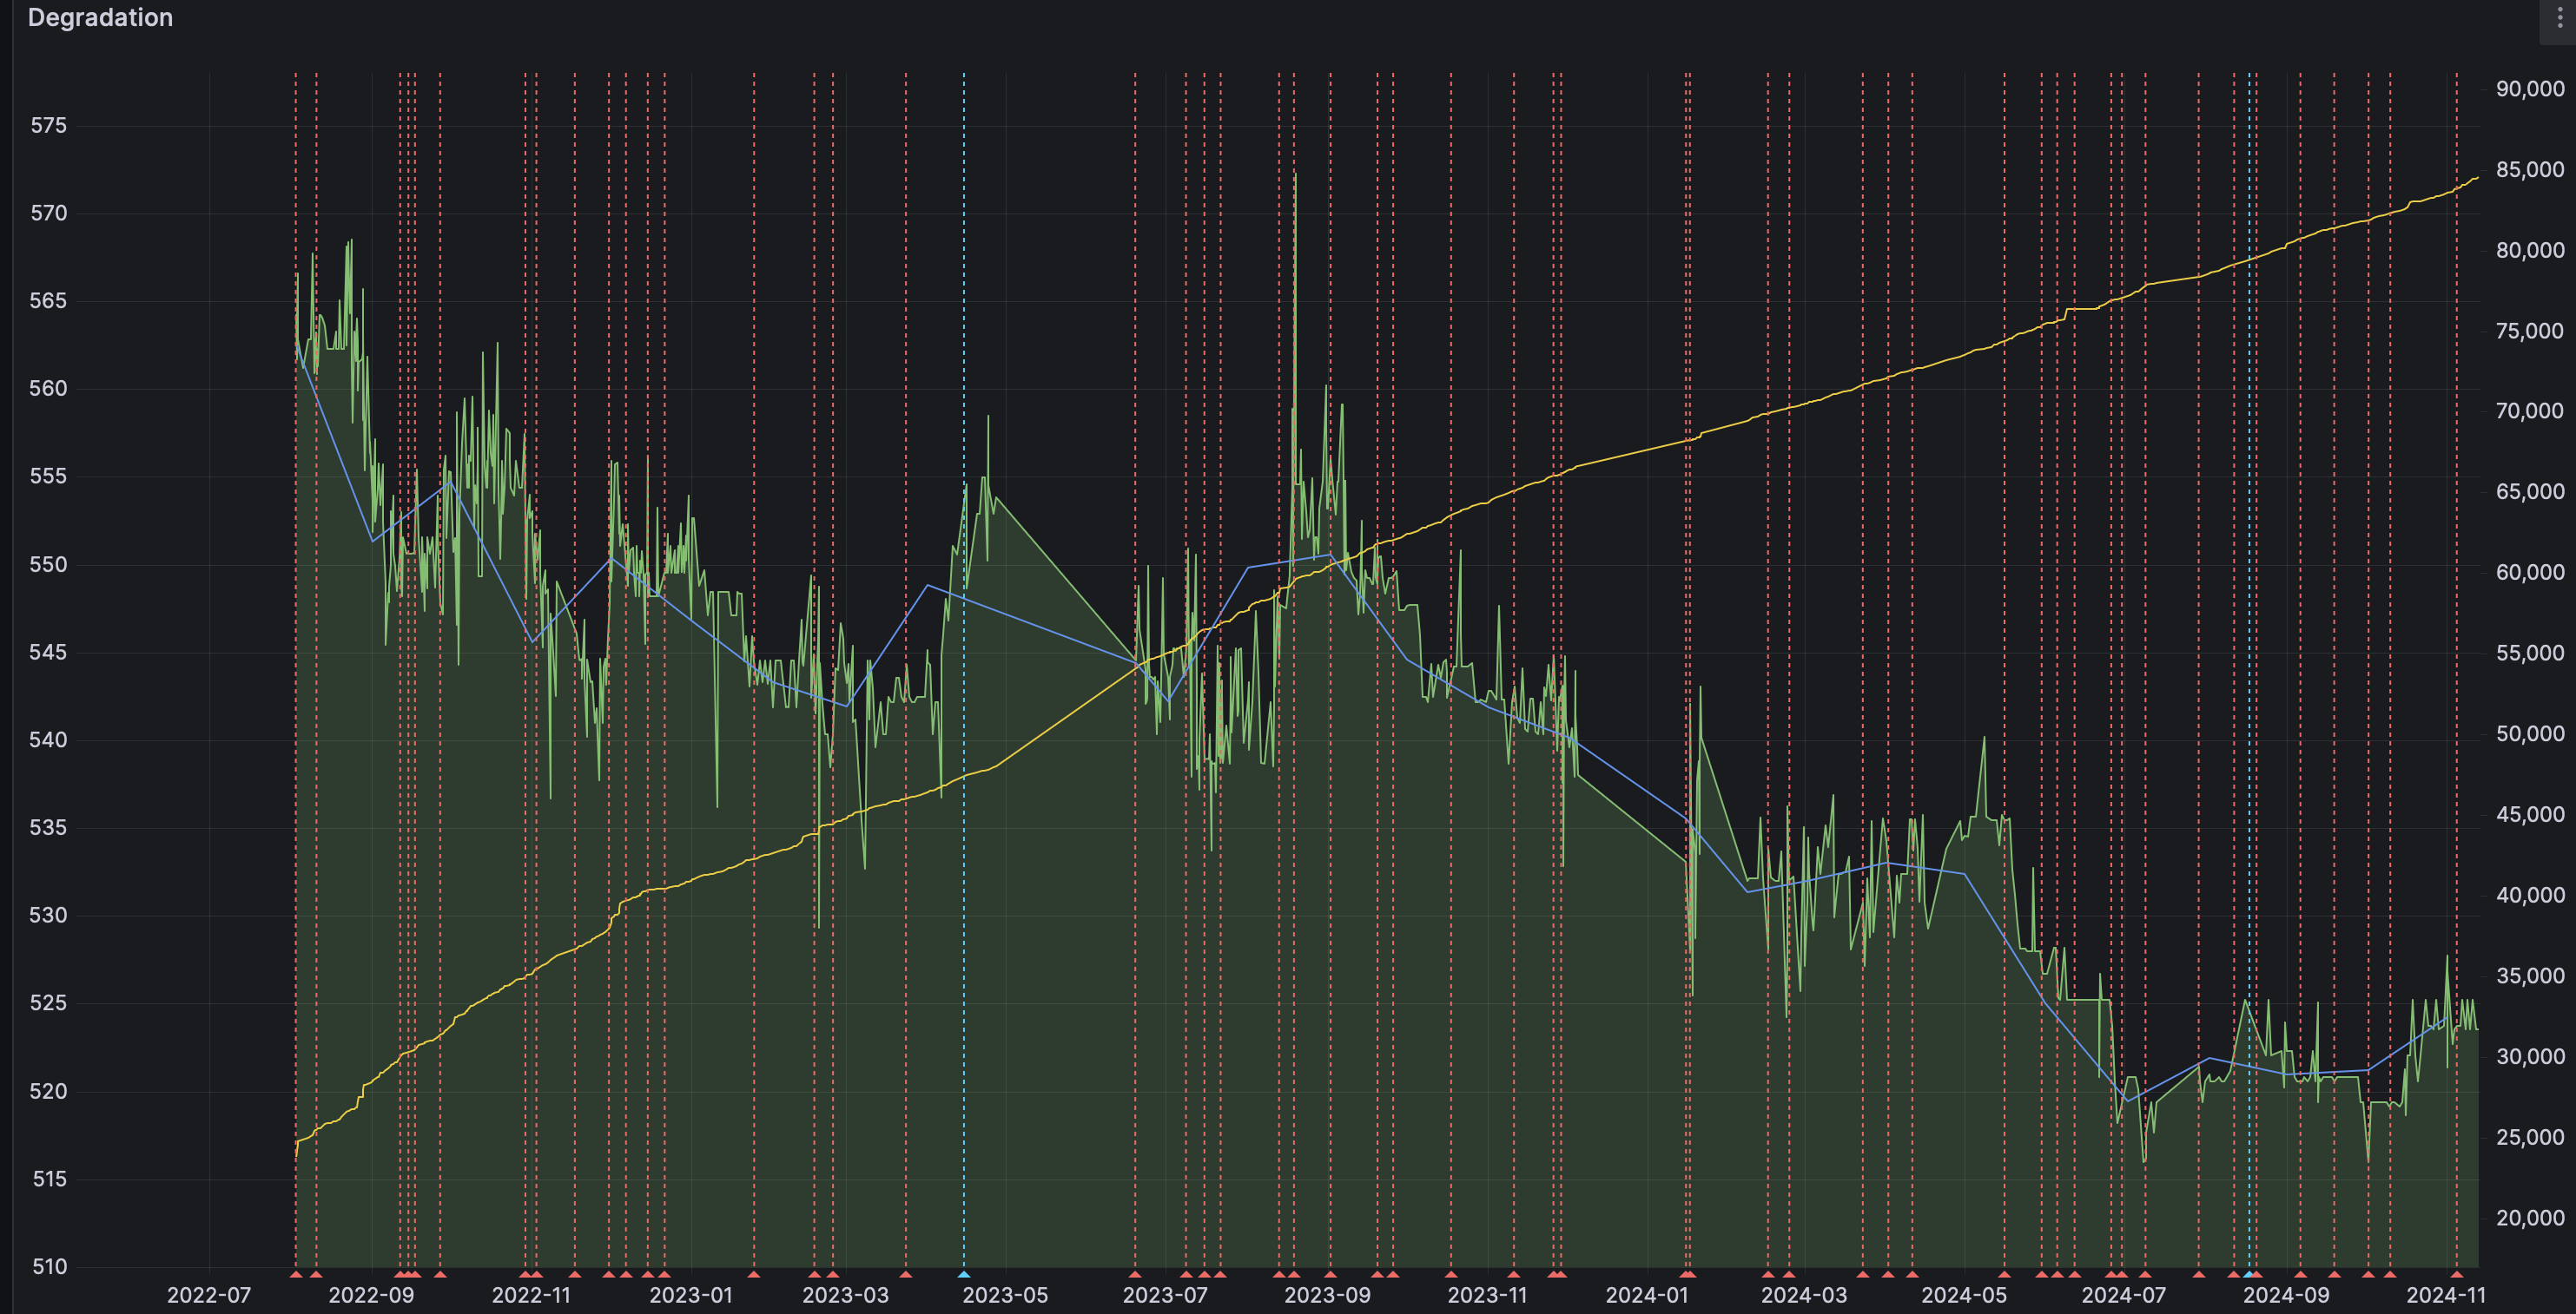Click the 2023-09 x-axis label

point(1327,1295)
